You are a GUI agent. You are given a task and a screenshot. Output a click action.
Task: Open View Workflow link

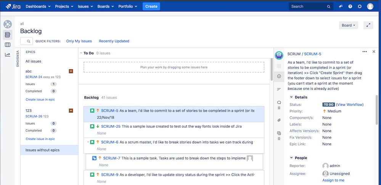(x=350, y=105)
